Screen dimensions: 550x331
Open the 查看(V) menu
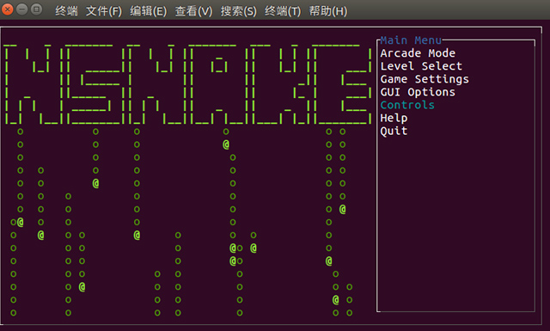[193, 11]
